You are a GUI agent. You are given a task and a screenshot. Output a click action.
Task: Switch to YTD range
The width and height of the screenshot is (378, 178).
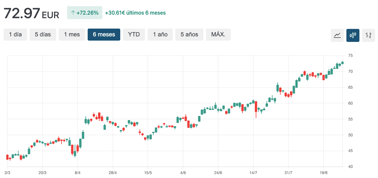[x=134, y=34]
